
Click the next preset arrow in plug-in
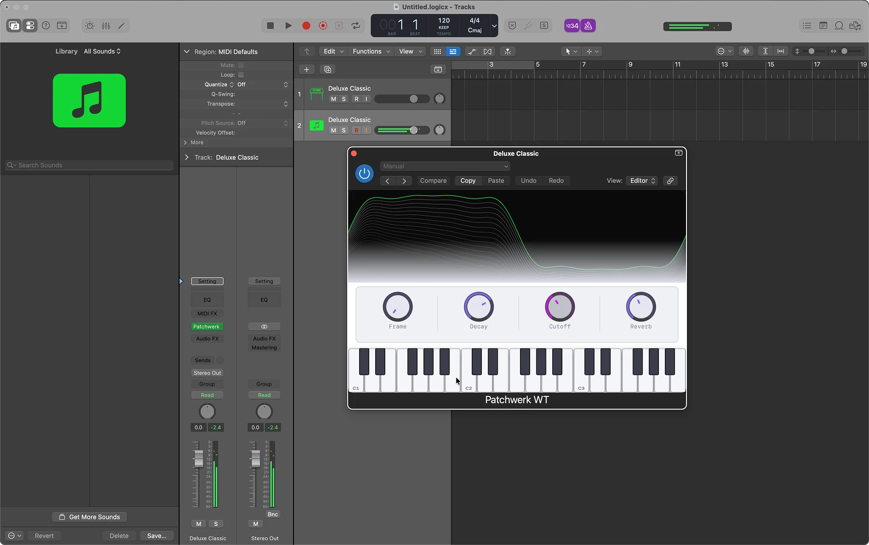(404, 181)
